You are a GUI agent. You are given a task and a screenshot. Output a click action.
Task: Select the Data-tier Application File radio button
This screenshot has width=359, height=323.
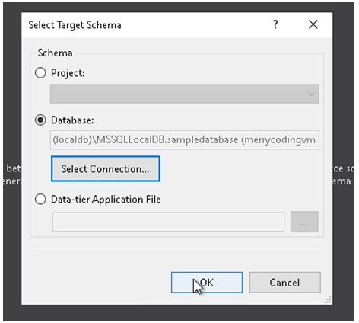point(40,199)
